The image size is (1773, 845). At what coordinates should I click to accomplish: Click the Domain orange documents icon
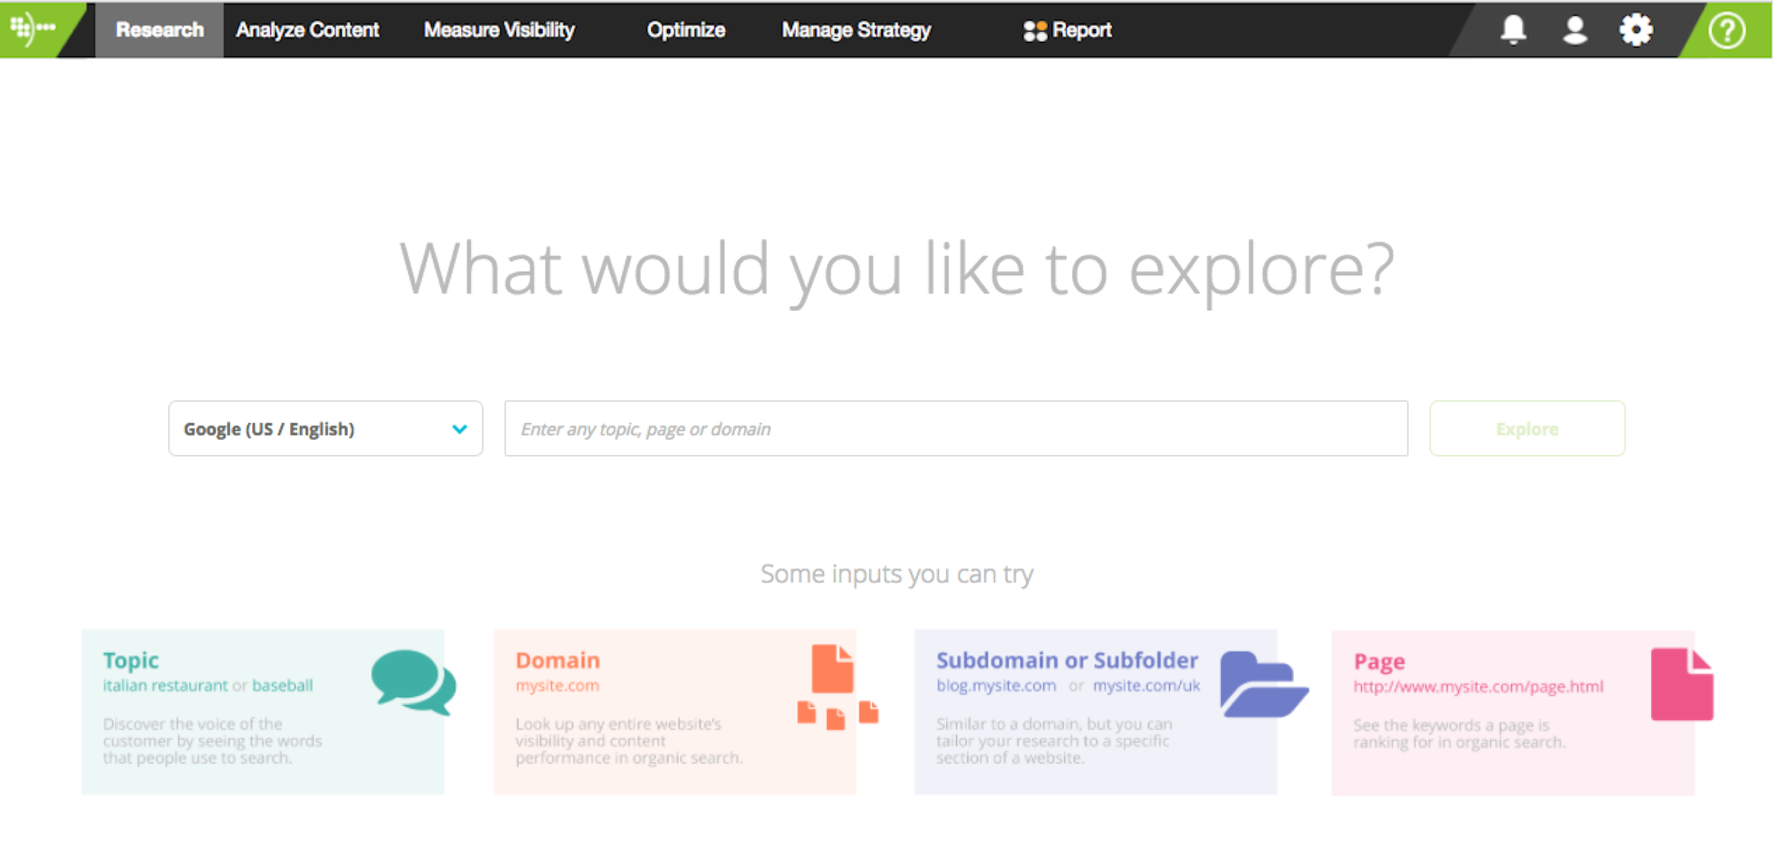click(837, 686)
